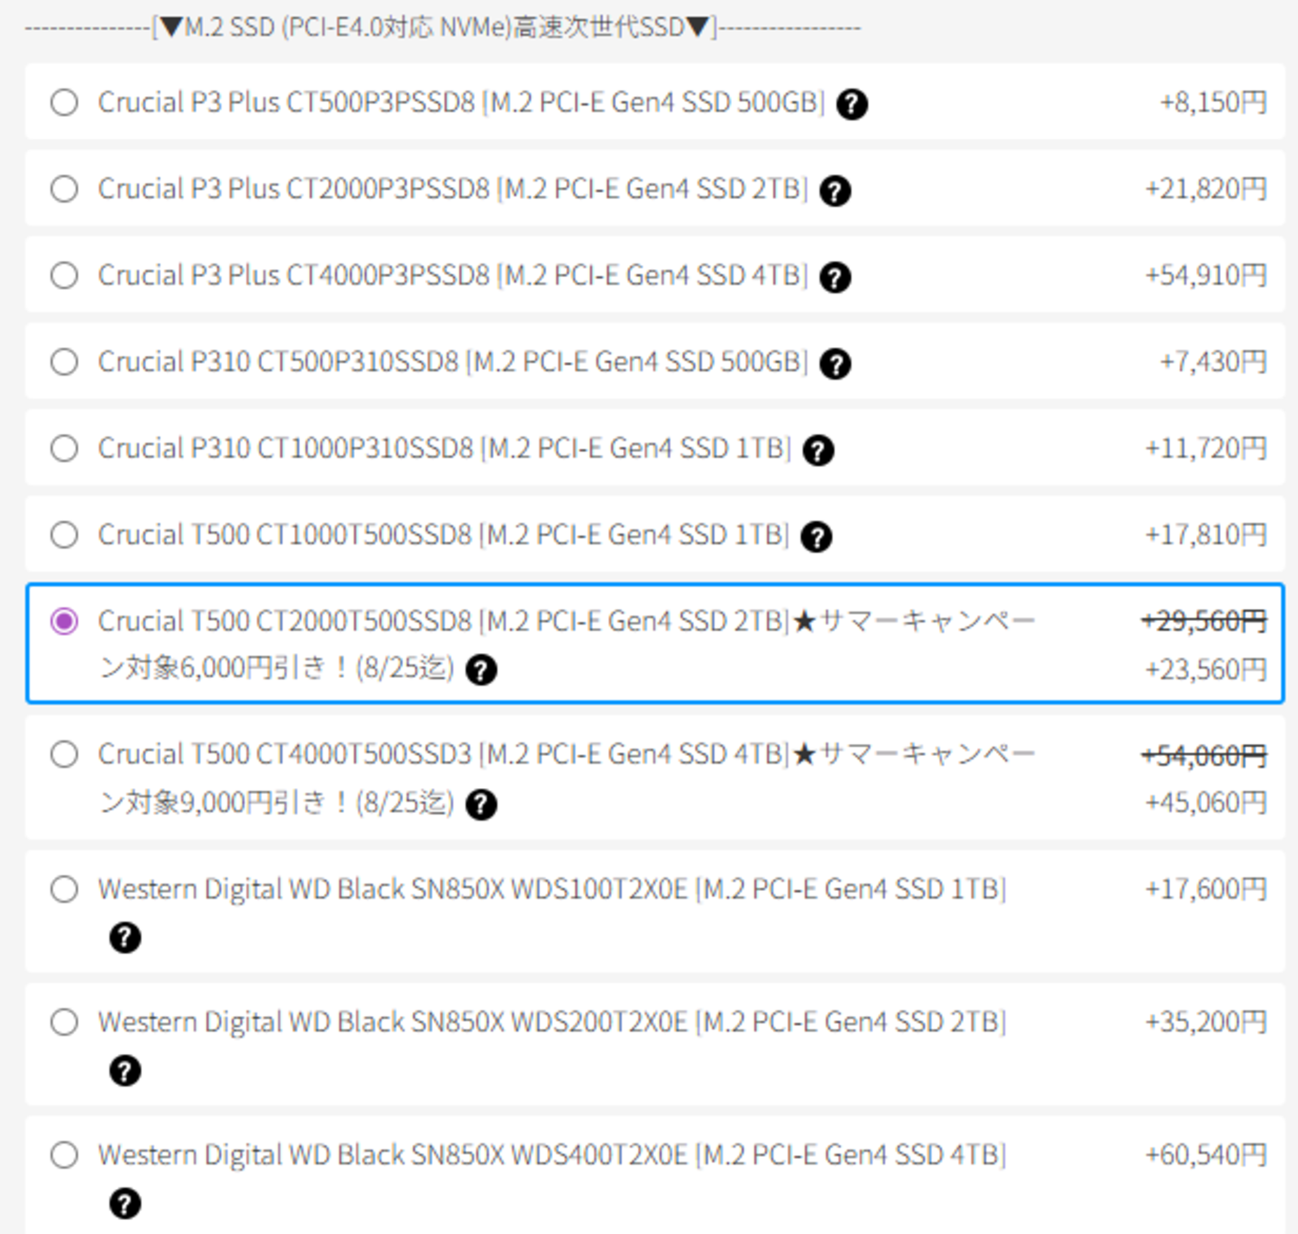Click the discounted +23,560円 price
The width and height of the screenshot is (1298, 1234).
(1206, 669)
